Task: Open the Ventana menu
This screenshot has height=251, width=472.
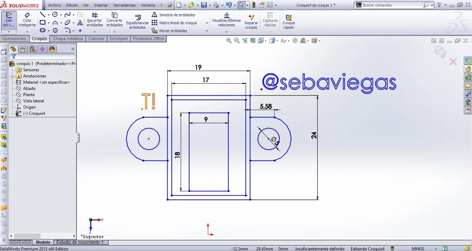Action: pos(148,5)
